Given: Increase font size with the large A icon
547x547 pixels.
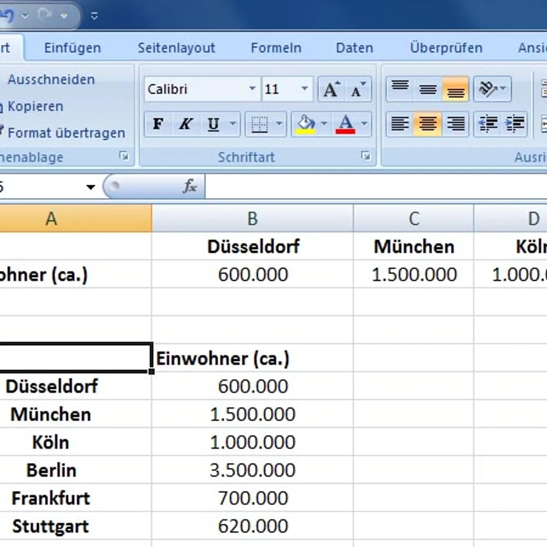Looking at the screenshot, I should point(331,89).
